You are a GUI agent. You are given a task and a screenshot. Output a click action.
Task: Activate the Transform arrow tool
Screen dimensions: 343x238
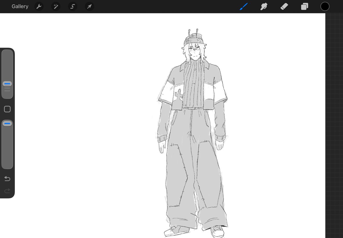[x=89, y=7]
